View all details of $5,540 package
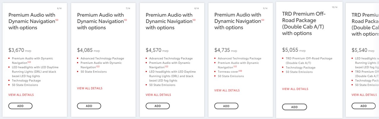This screenshot has width=379, height=119. coord(364,95)
